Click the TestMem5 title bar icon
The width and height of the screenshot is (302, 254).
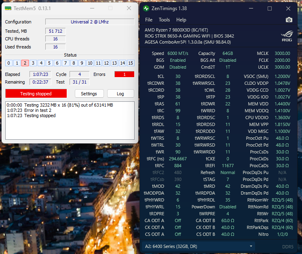point(8,8)
